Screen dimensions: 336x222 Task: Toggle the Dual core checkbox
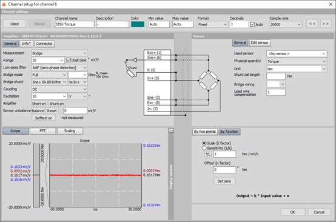coord(69,60)
